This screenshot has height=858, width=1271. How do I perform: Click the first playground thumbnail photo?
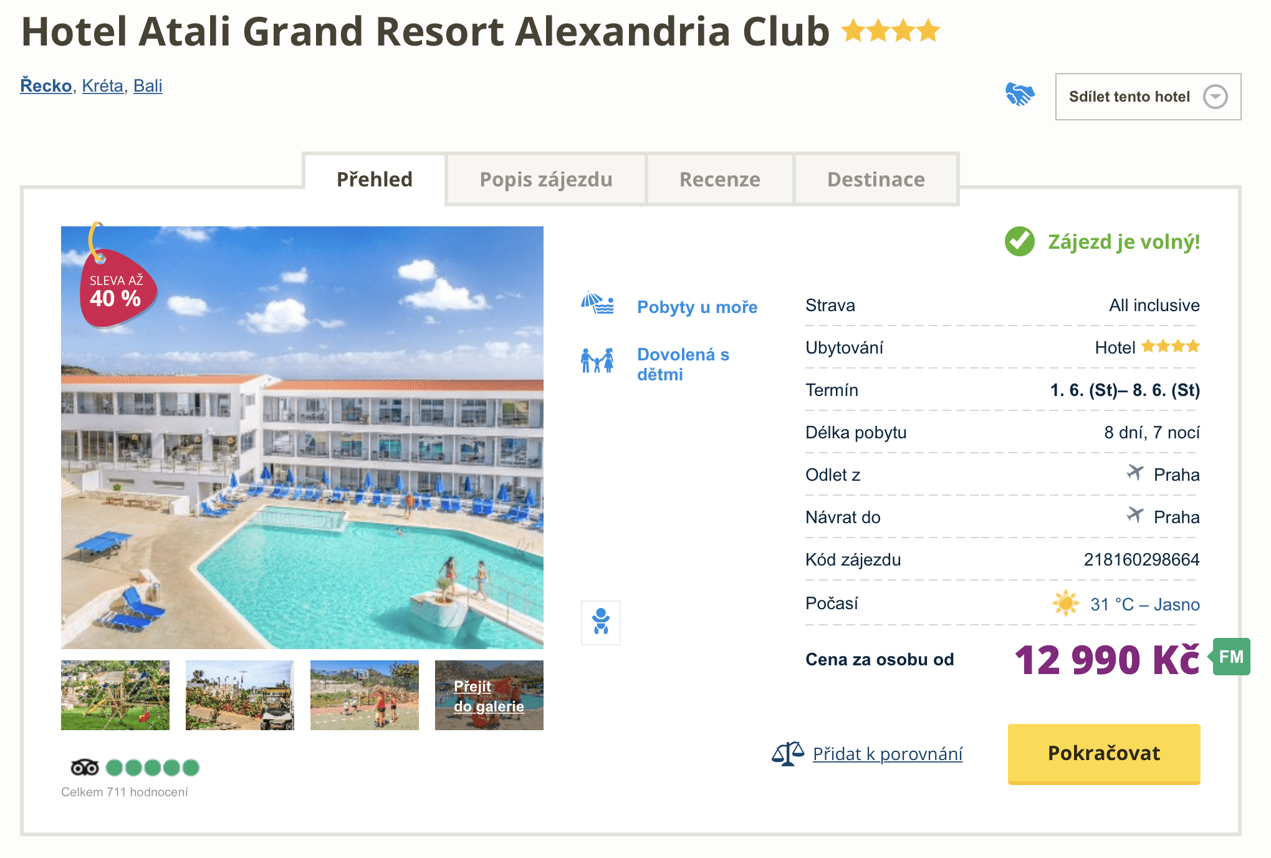click(115, 695)
